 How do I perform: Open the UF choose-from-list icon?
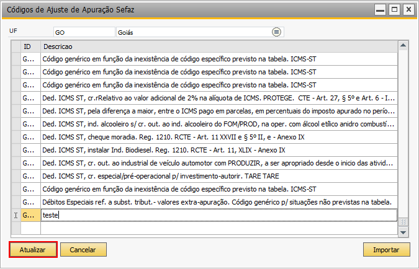point(276,32)
